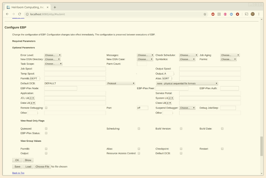Toggle the Quiesced checkbox

(x=46, y=129)
